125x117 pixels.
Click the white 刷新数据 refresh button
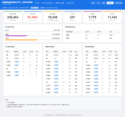tap(110, 3)
